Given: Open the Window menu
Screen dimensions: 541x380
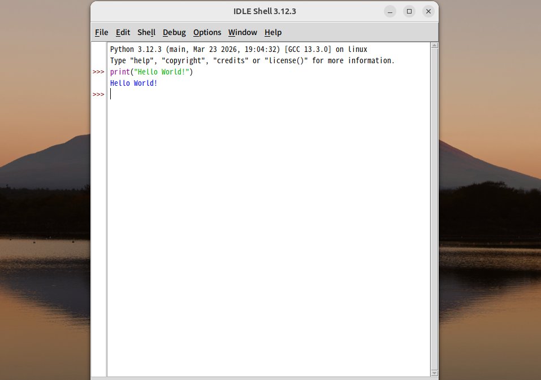Looking at the screenshot, I should pos(243,32).
